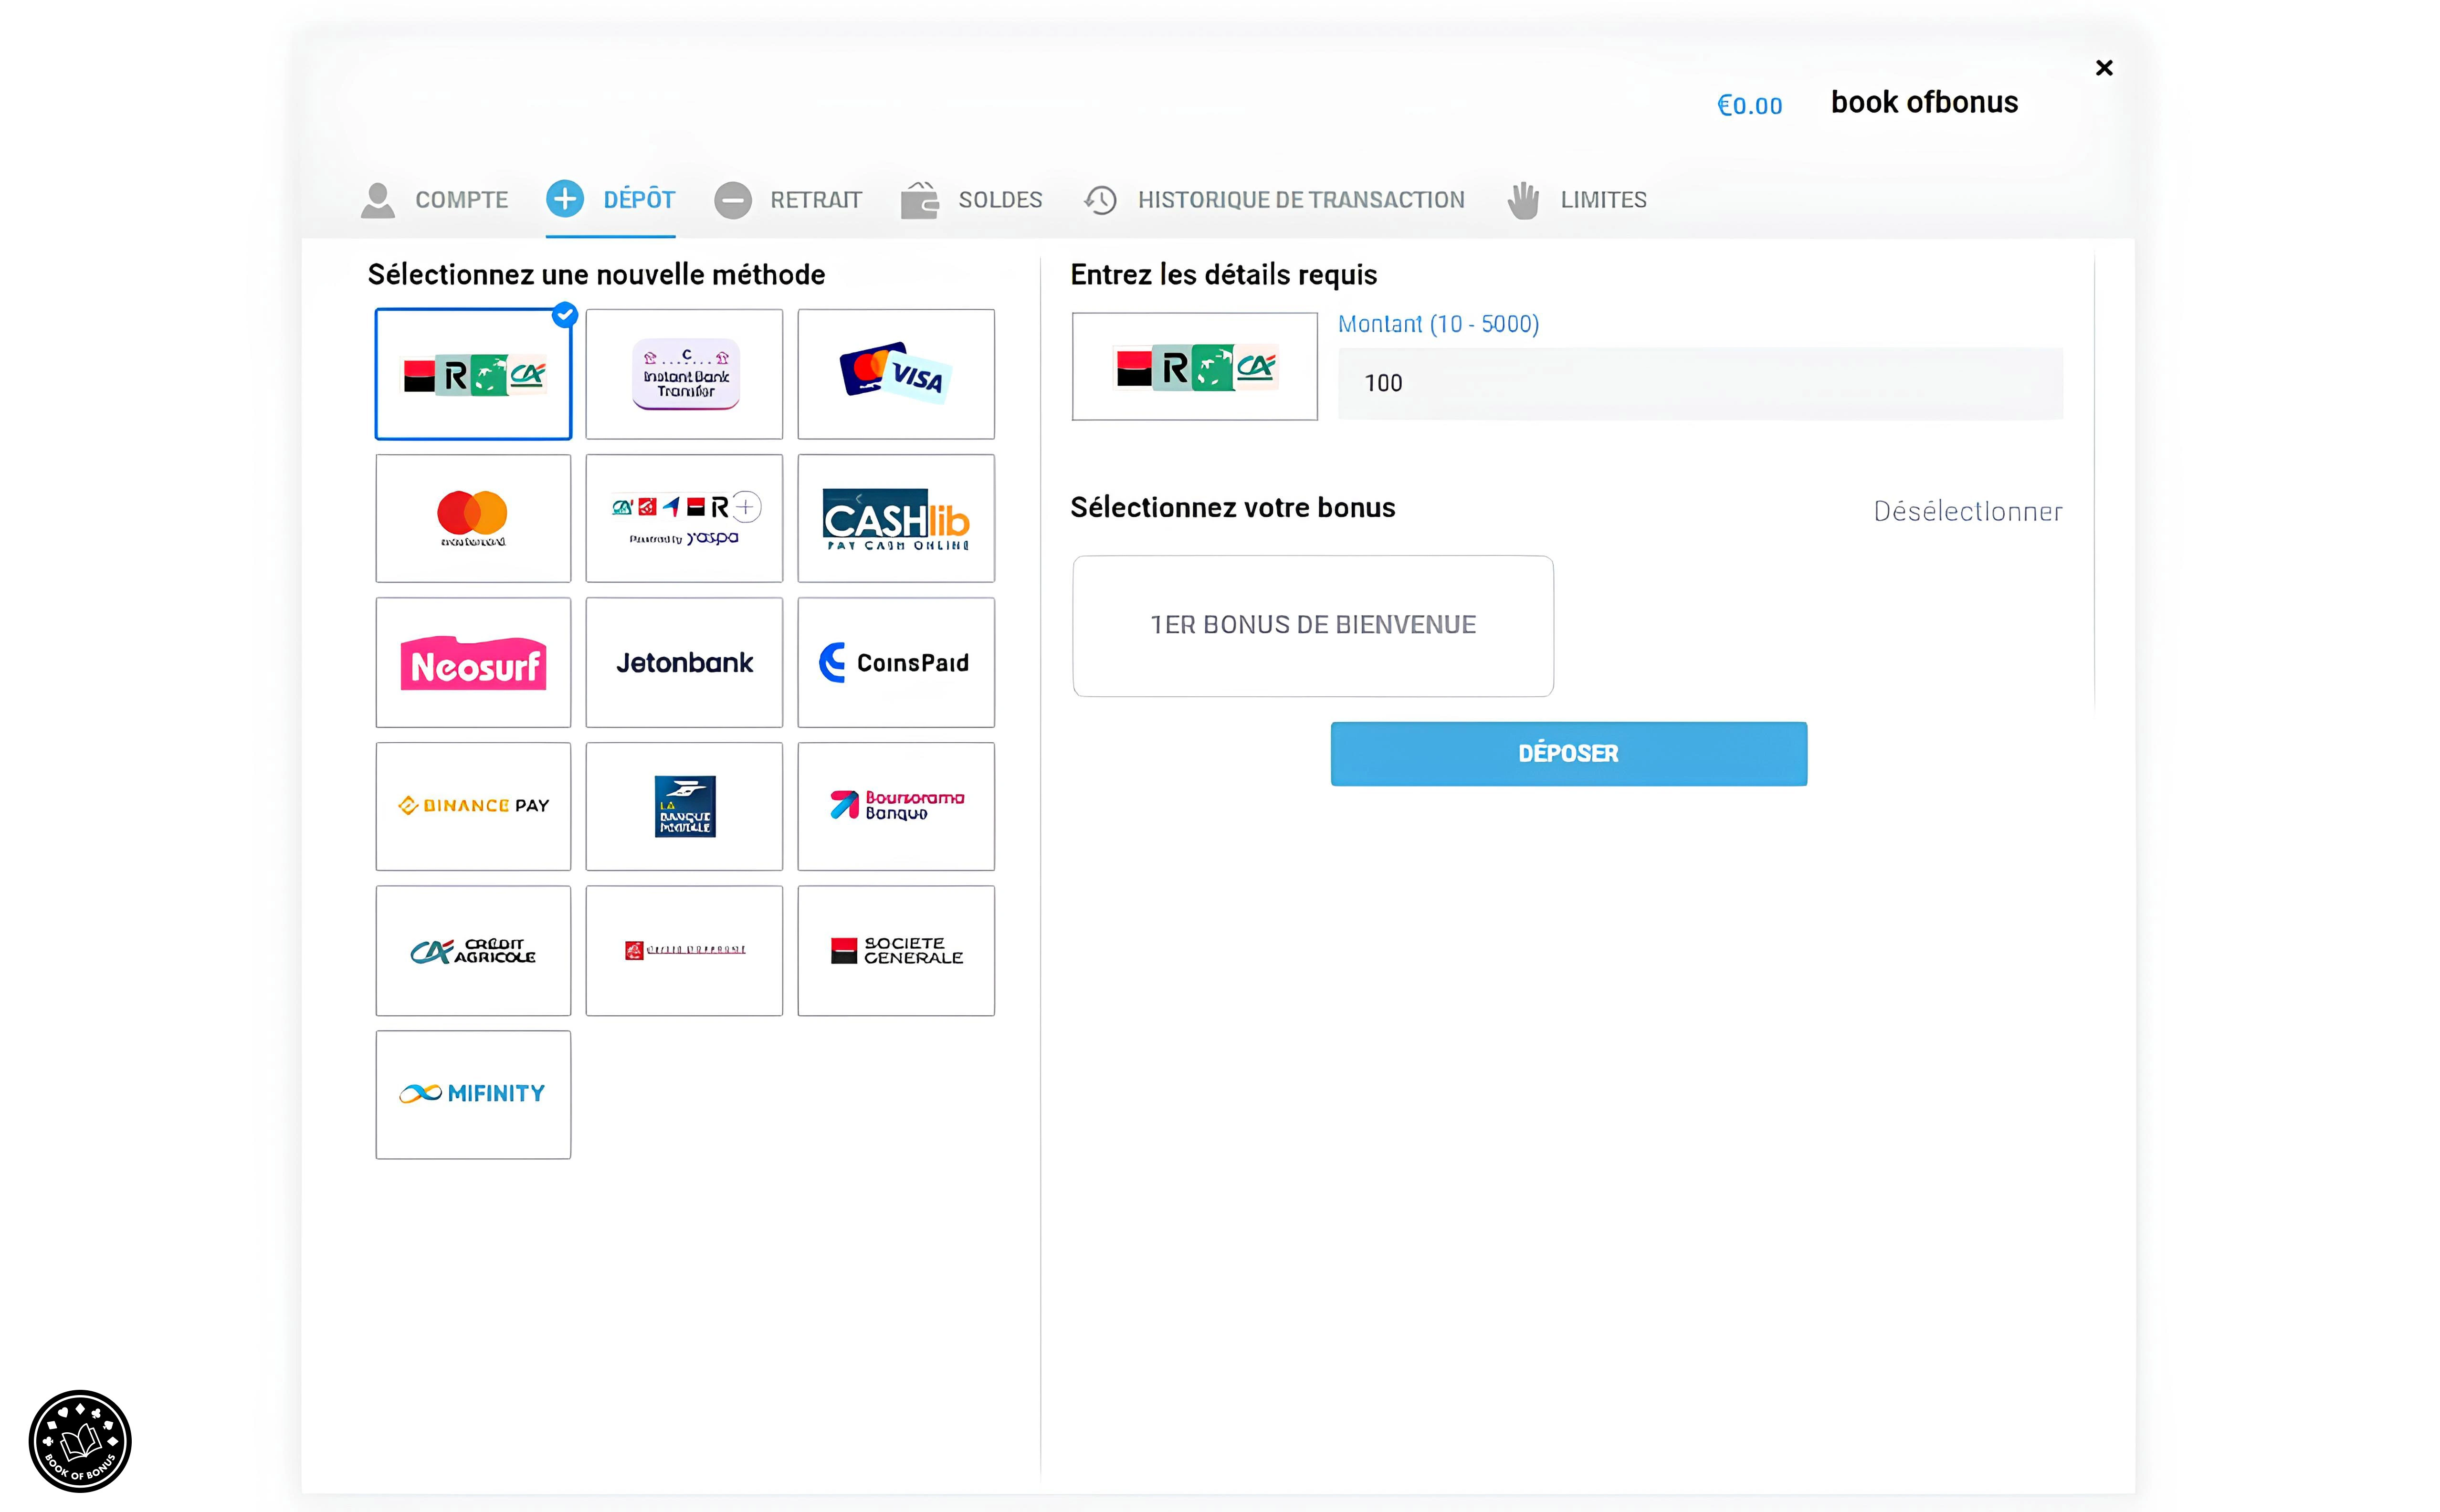Select the multi-bank transfer payment method tile
This screenshot has width=2440, height=1512.
473,374
